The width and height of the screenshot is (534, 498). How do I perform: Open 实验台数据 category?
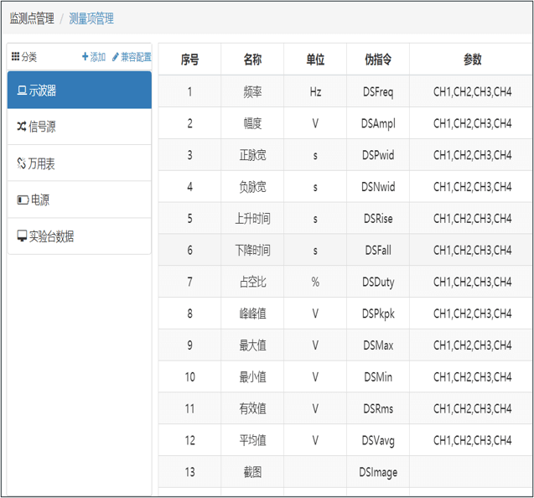(52, 236)
